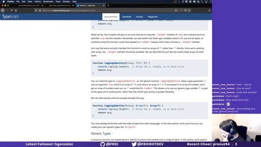
Task: Click the TypeScript logo in header
Action: click(x=10, y=16)
